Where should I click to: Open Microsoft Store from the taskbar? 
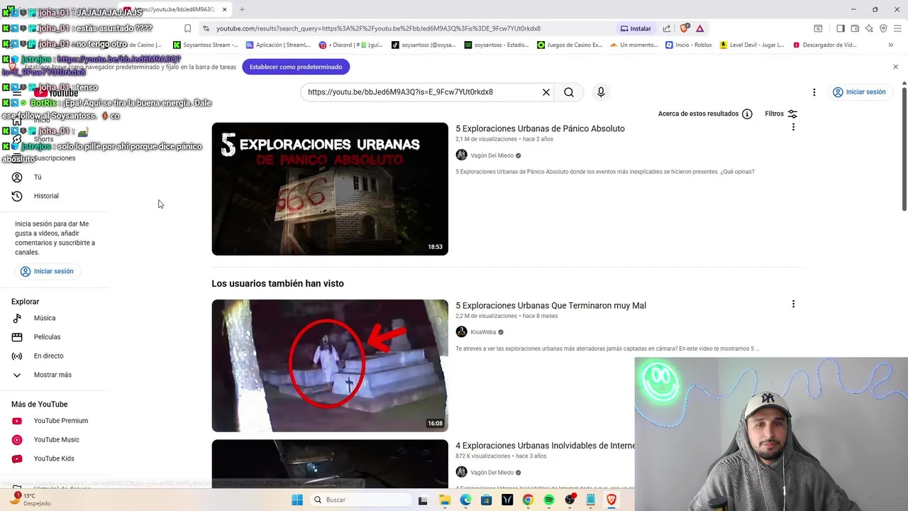tap(486, 500)
